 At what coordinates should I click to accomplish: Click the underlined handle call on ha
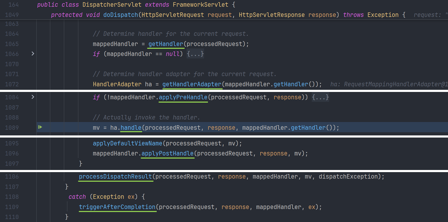131,128
